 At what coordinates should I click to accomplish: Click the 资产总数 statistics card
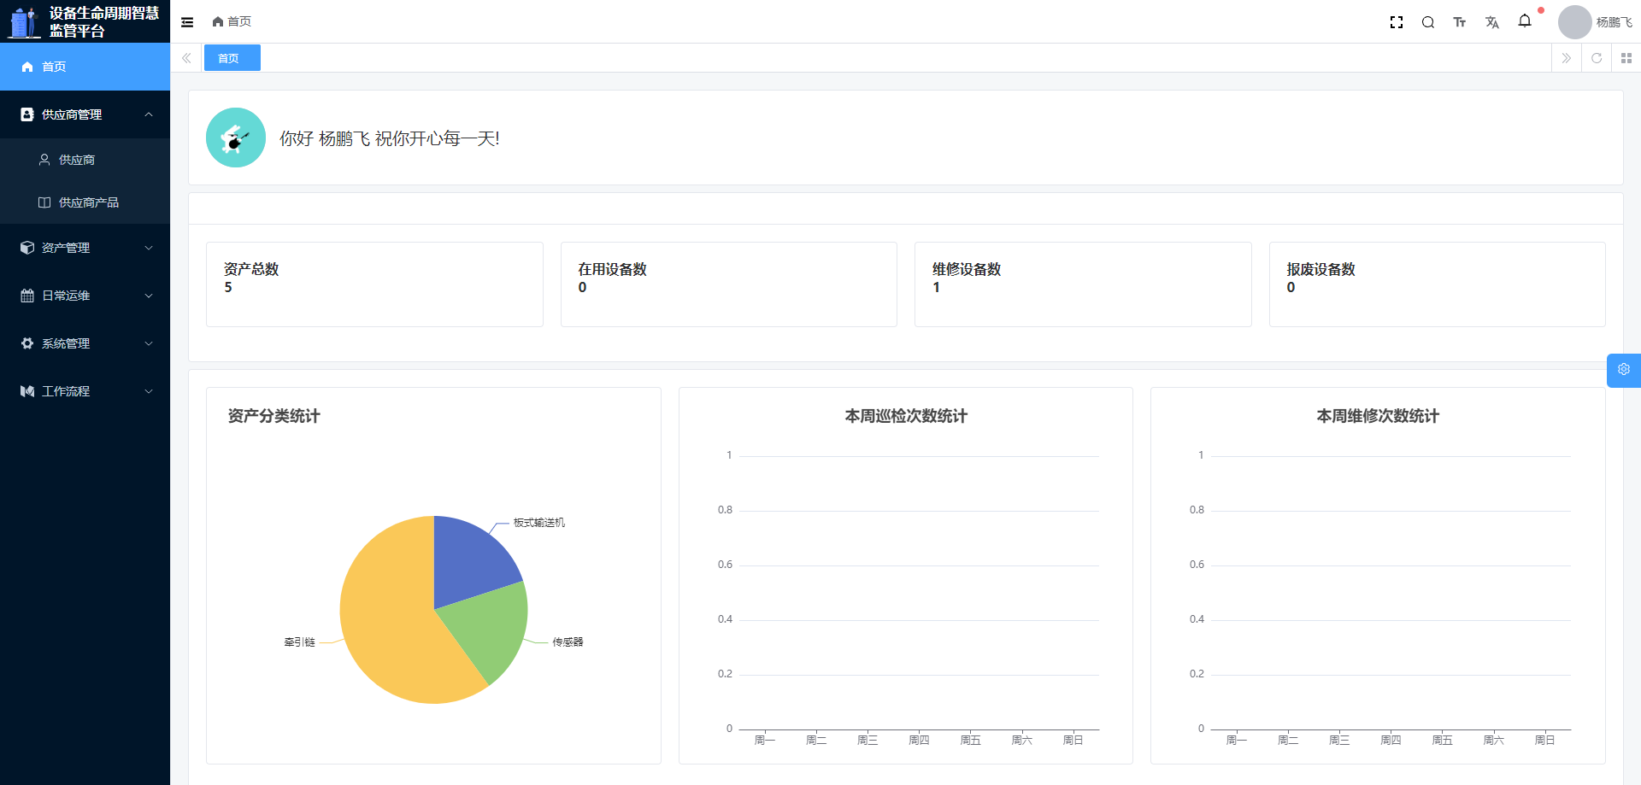pos(374,284)
